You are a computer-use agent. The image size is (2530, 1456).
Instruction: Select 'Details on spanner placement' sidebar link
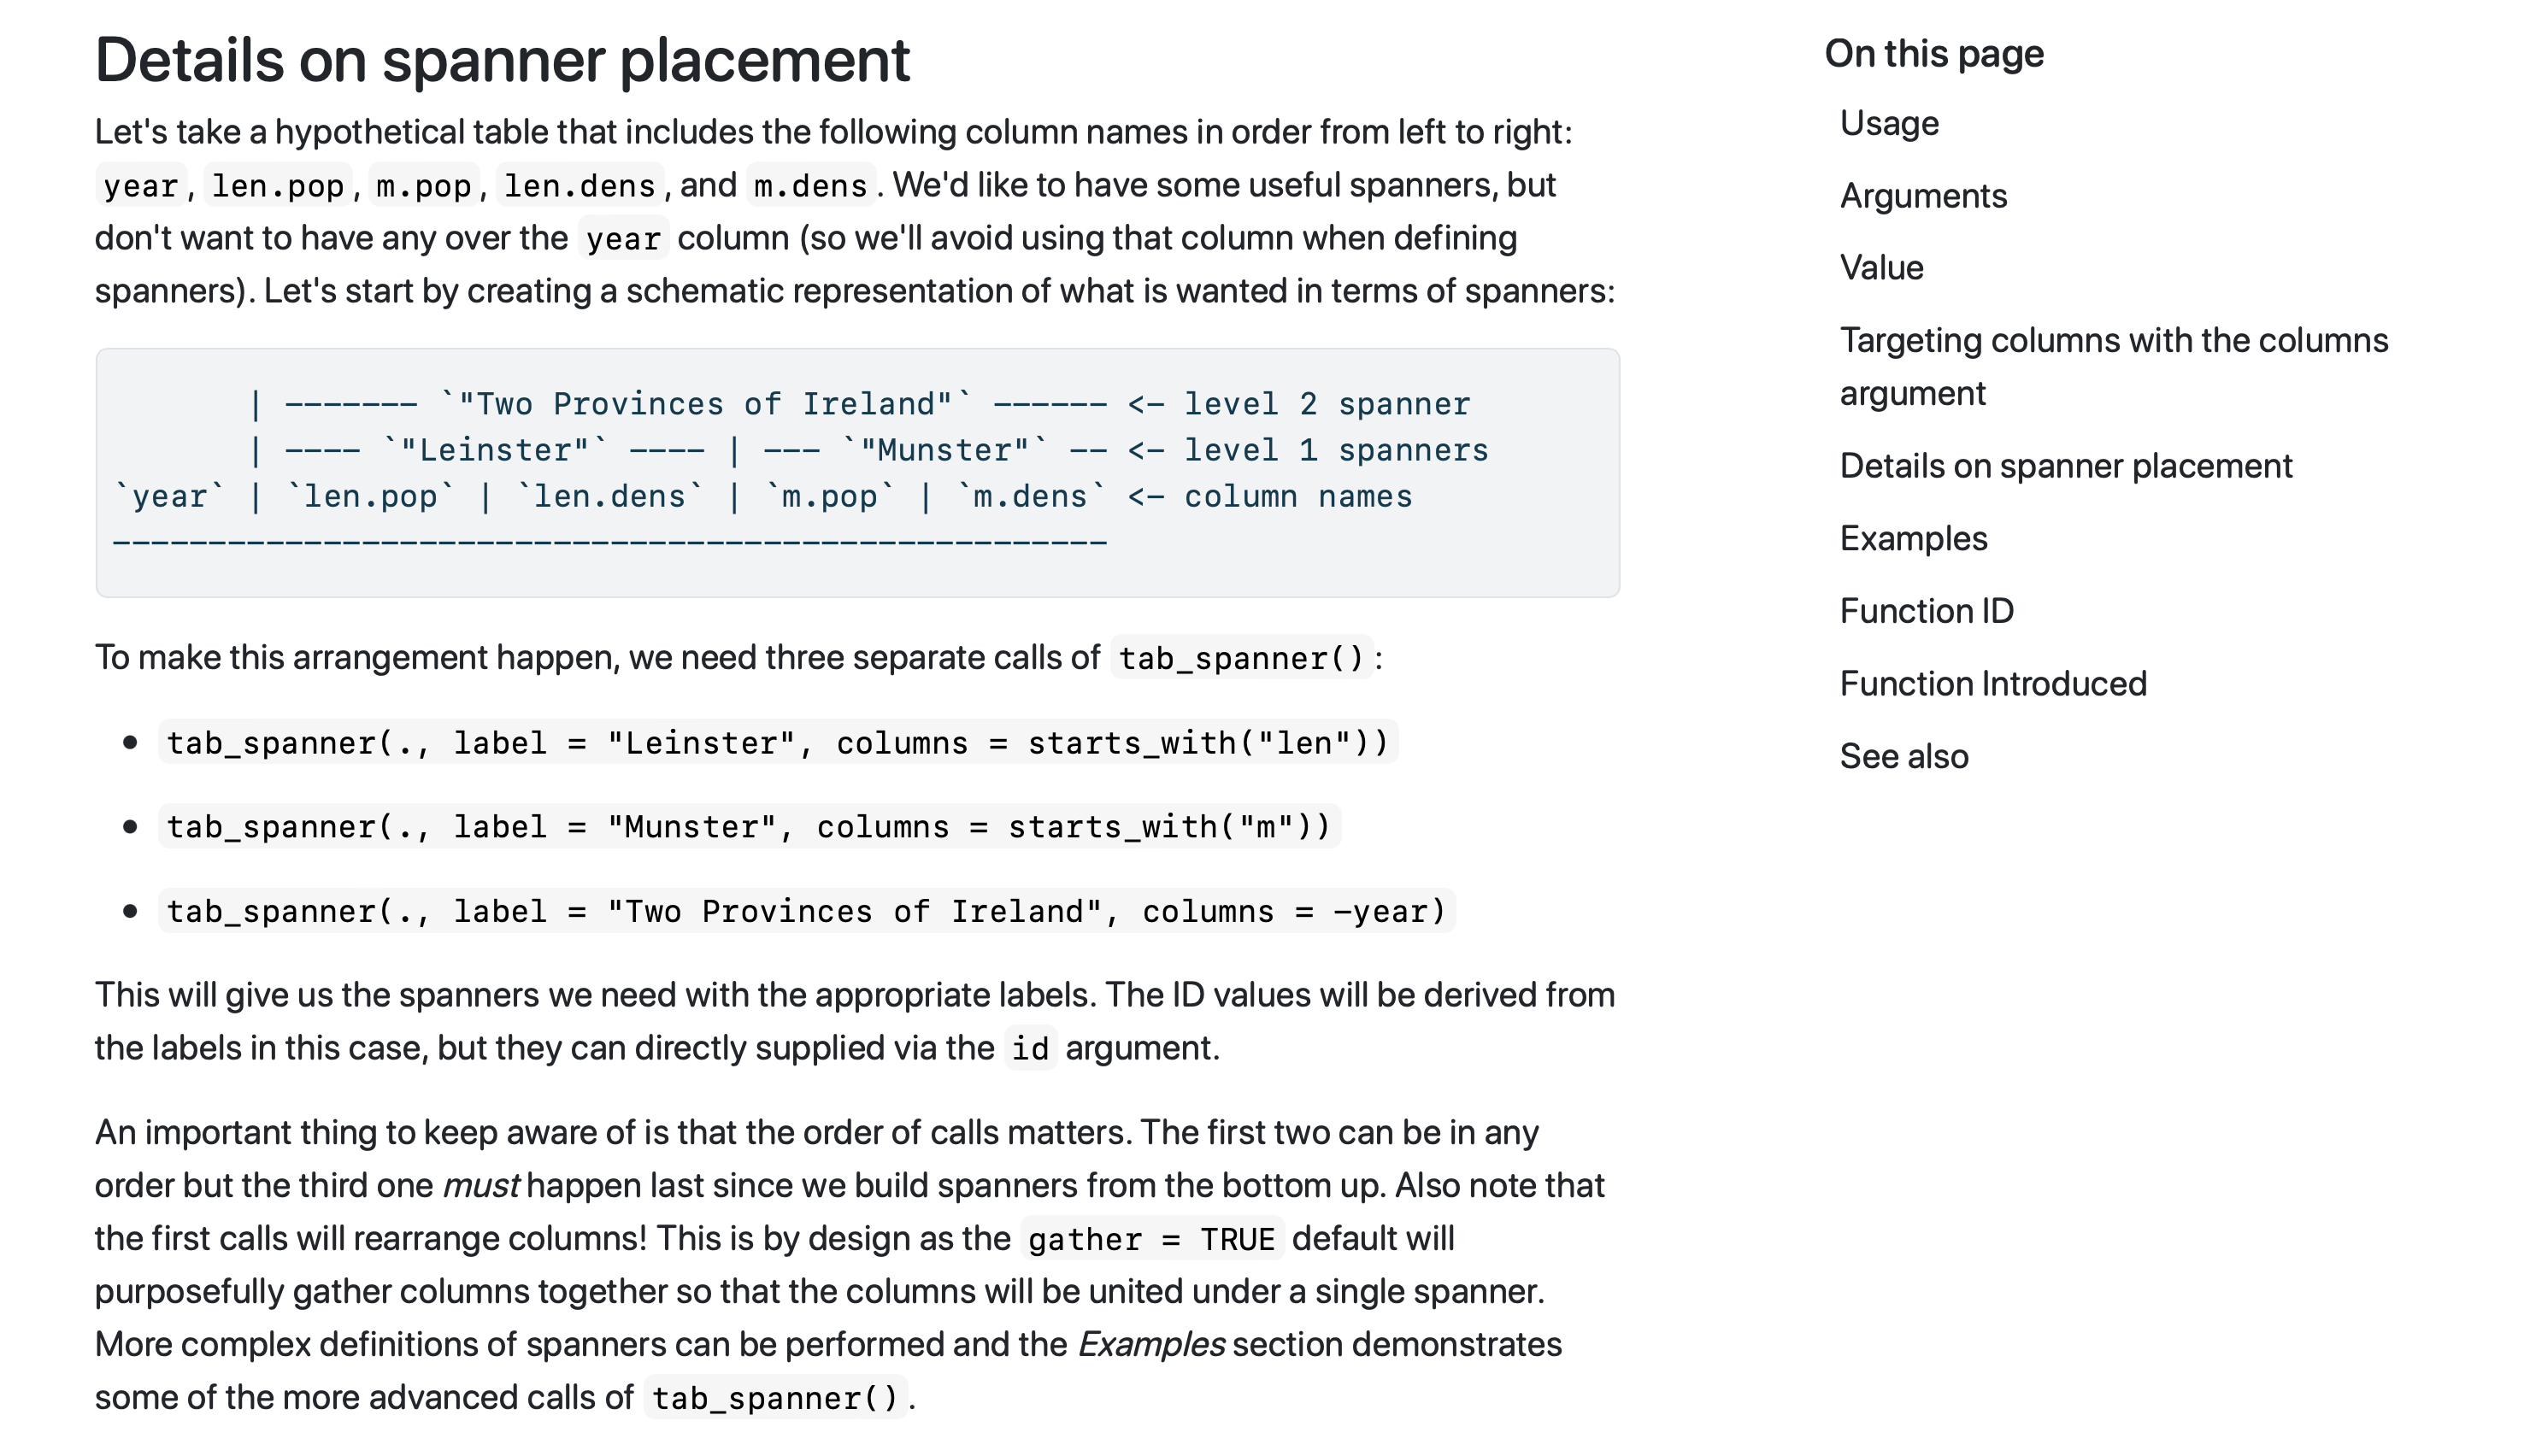[2065, 466]
